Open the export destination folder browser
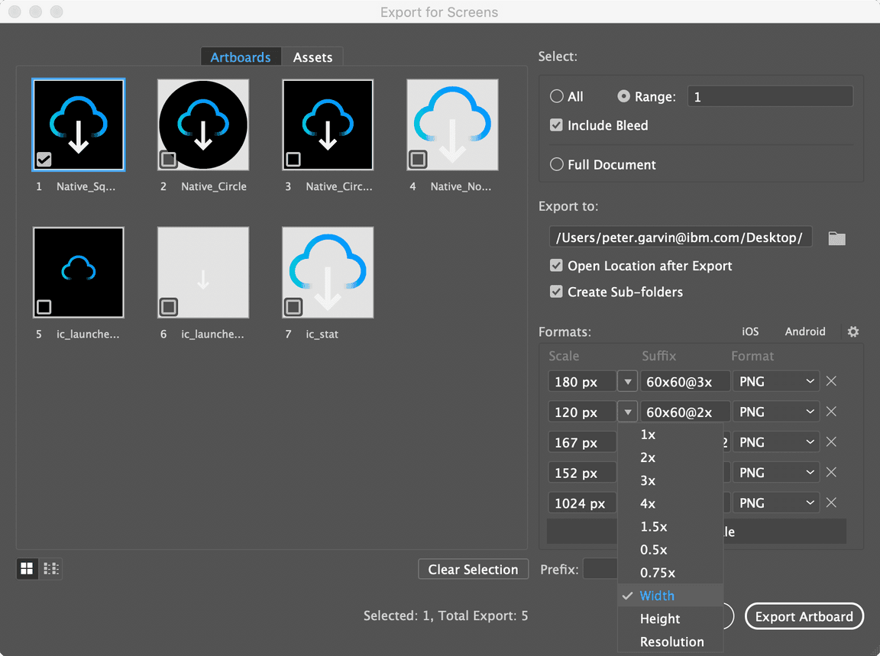Viewport: 880px width, 656px height. [836, 238]
